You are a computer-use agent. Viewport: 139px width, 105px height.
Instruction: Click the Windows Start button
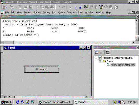click(x=6, y=102)
